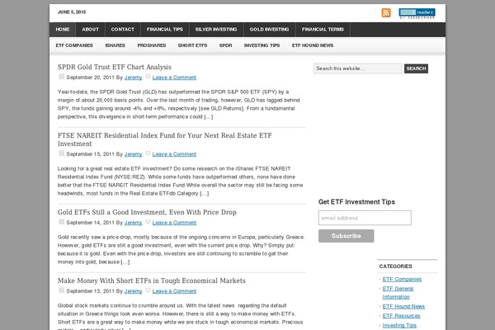Click the Get ETF Investment Tips heading
Screen dimensions: 495x330
pyautogui.click(x=356, y=202)
